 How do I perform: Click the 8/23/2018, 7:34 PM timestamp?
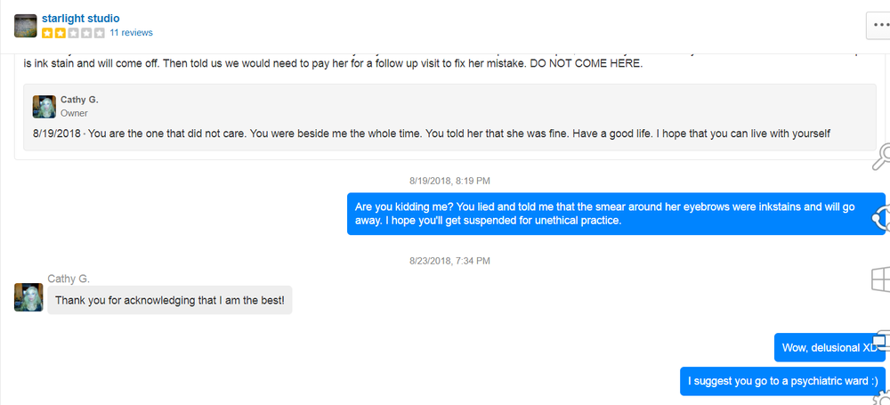[x=449, y=261]
